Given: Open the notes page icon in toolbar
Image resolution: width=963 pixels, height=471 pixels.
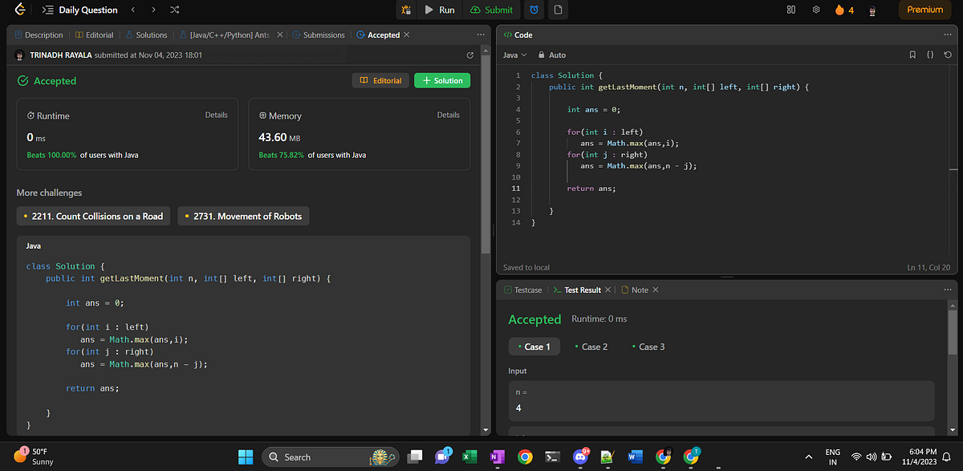Looking at the screenshot, I should pos(557,10).
